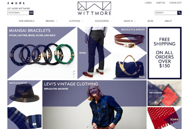The width and height of the screenshot is (189, 129).
Task: Click the Wittmore logo
Action: point(94,8)
